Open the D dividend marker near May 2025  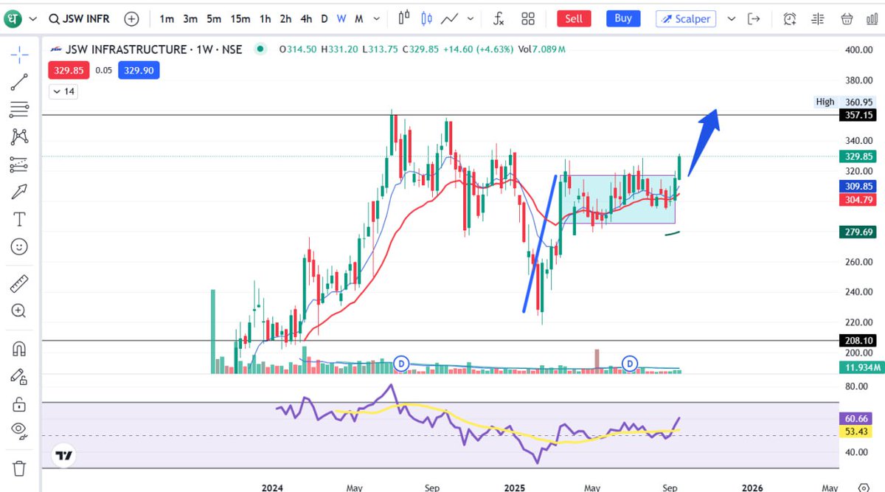(630, 363)
